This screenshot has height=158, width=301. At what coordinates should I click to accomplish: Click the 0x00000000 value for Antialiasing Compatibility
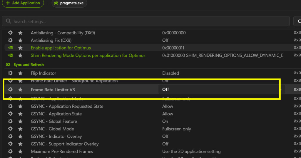174,33
